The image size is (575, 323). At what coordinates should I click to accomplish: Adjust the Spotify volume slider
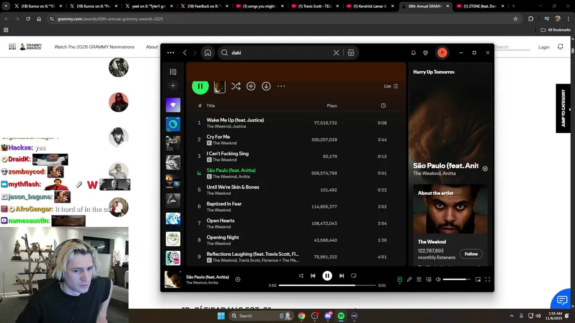(x=456, y=279)
